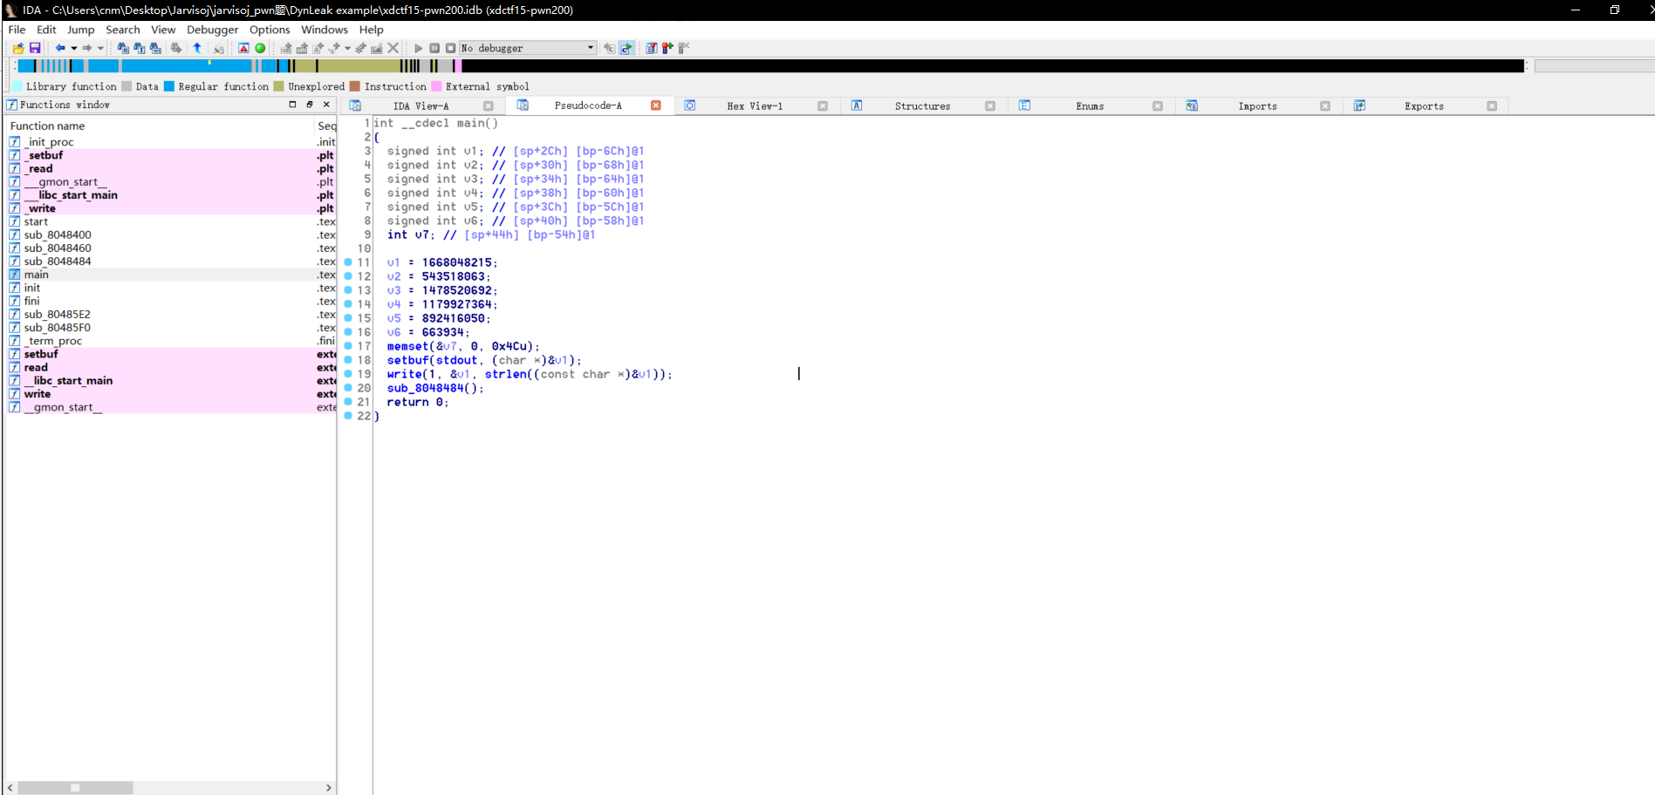Screen dimensions: 1655x795
Task: Click the Open file toolbar icon
Action: click(x=18, y=48)
